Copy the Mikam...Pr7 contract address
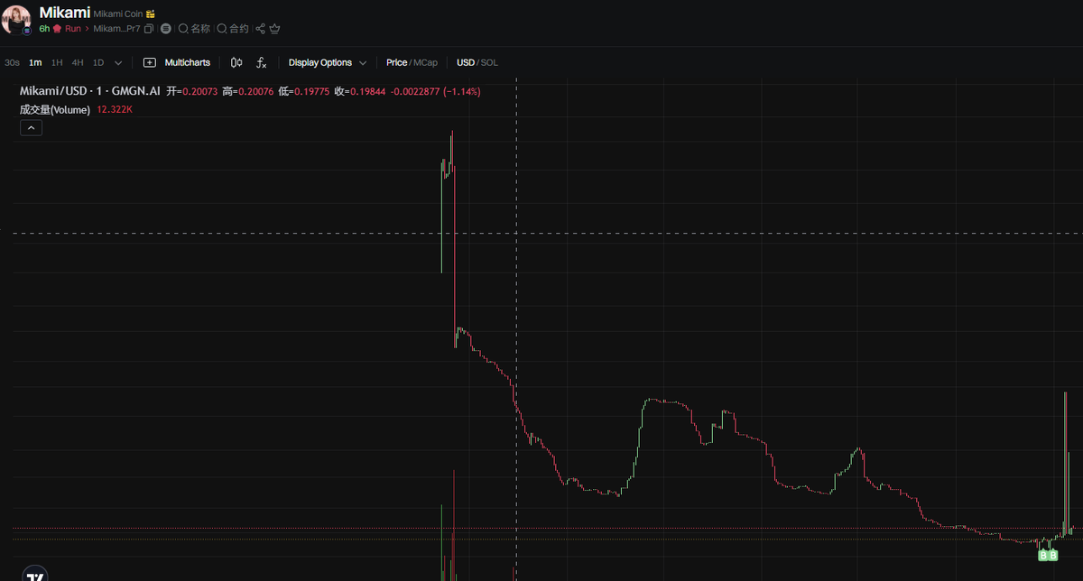 point(149,29)
